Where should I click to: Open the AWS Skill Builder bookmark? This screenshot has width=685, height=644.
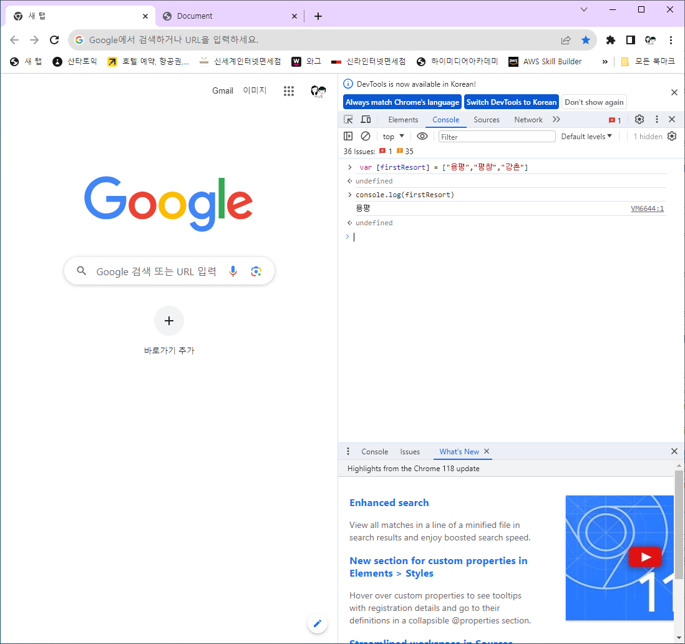[545, 62]
